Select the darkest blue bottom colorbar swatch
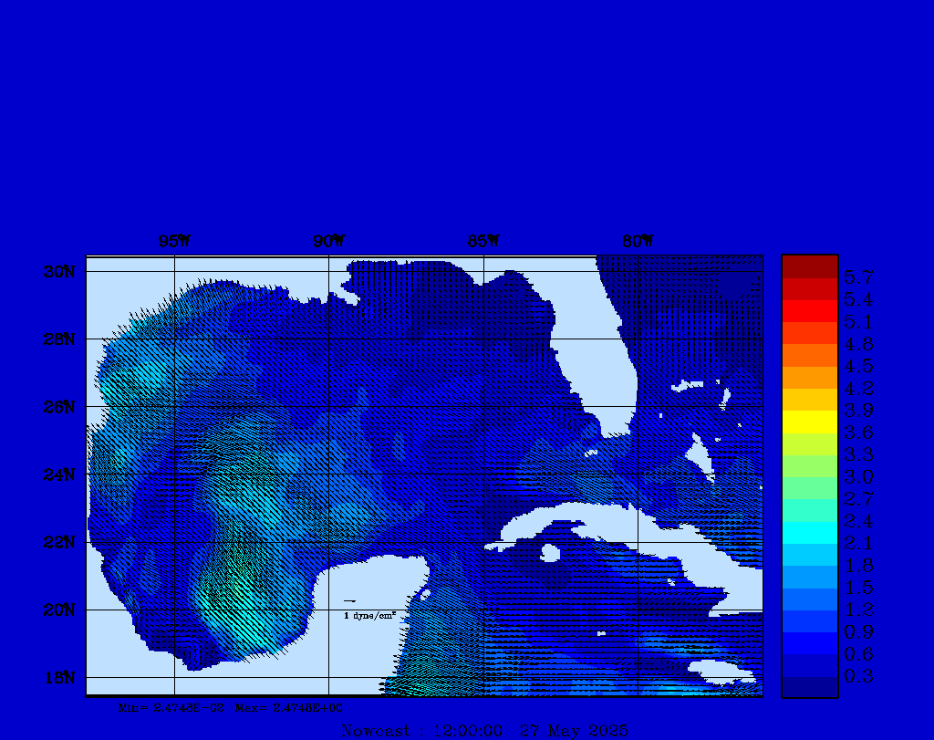Screen dimensions: 934x740 click(x=809, y=687)
